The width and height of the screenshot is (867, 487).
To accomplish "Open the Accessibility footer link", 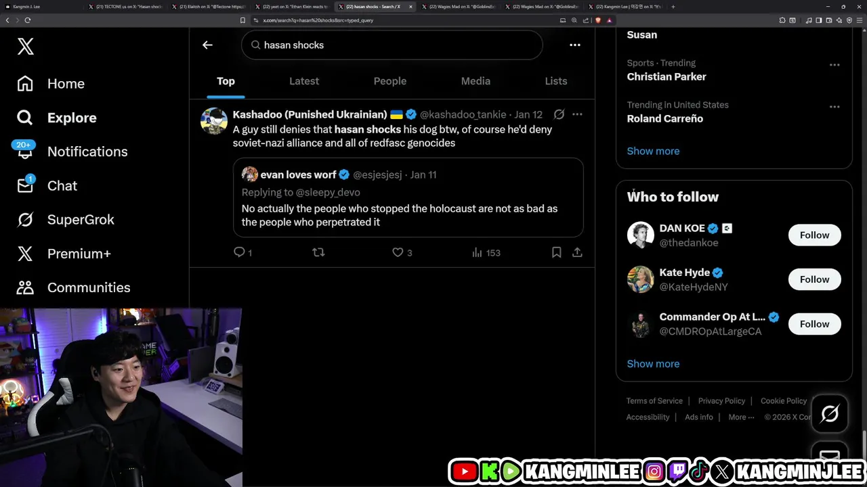I will coord(648,417).
